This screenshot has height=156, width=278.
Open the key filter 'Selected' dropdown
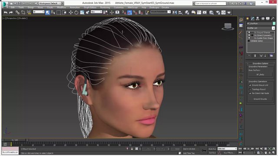pyautogui.click(x=227, y=149)
